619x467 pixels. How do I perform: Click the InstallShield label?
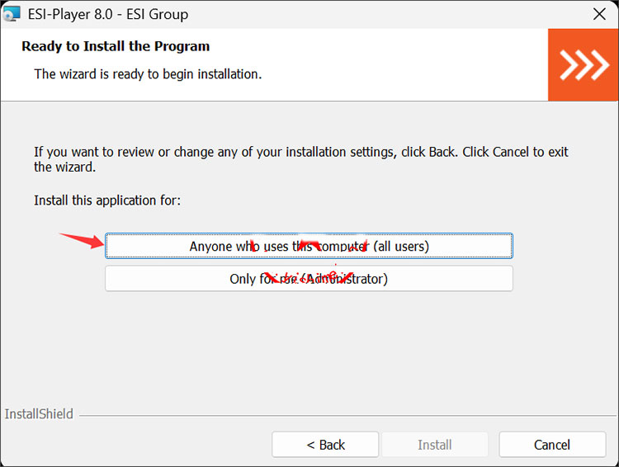(x=39, y=414)
